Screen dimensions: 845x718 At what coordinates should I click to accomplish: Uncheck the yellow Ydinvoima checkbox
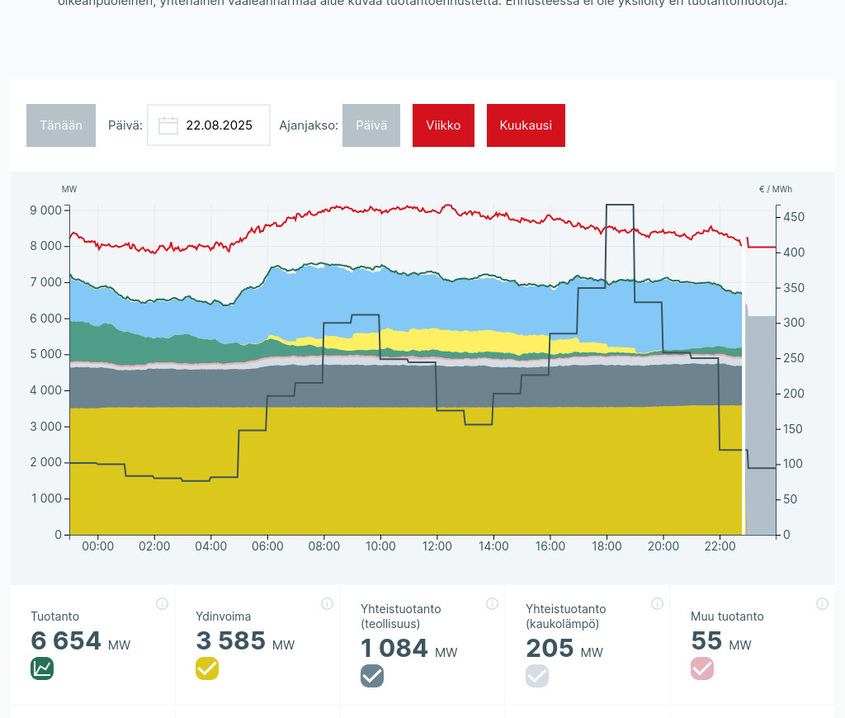tap(207, 668)
